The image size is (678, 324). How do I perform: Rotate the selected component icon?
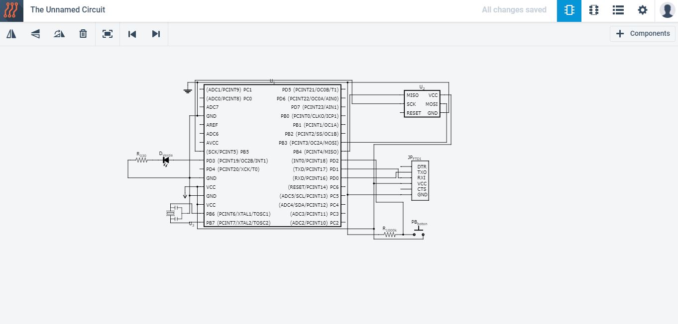pyautogui.click(x=59, y=34)
